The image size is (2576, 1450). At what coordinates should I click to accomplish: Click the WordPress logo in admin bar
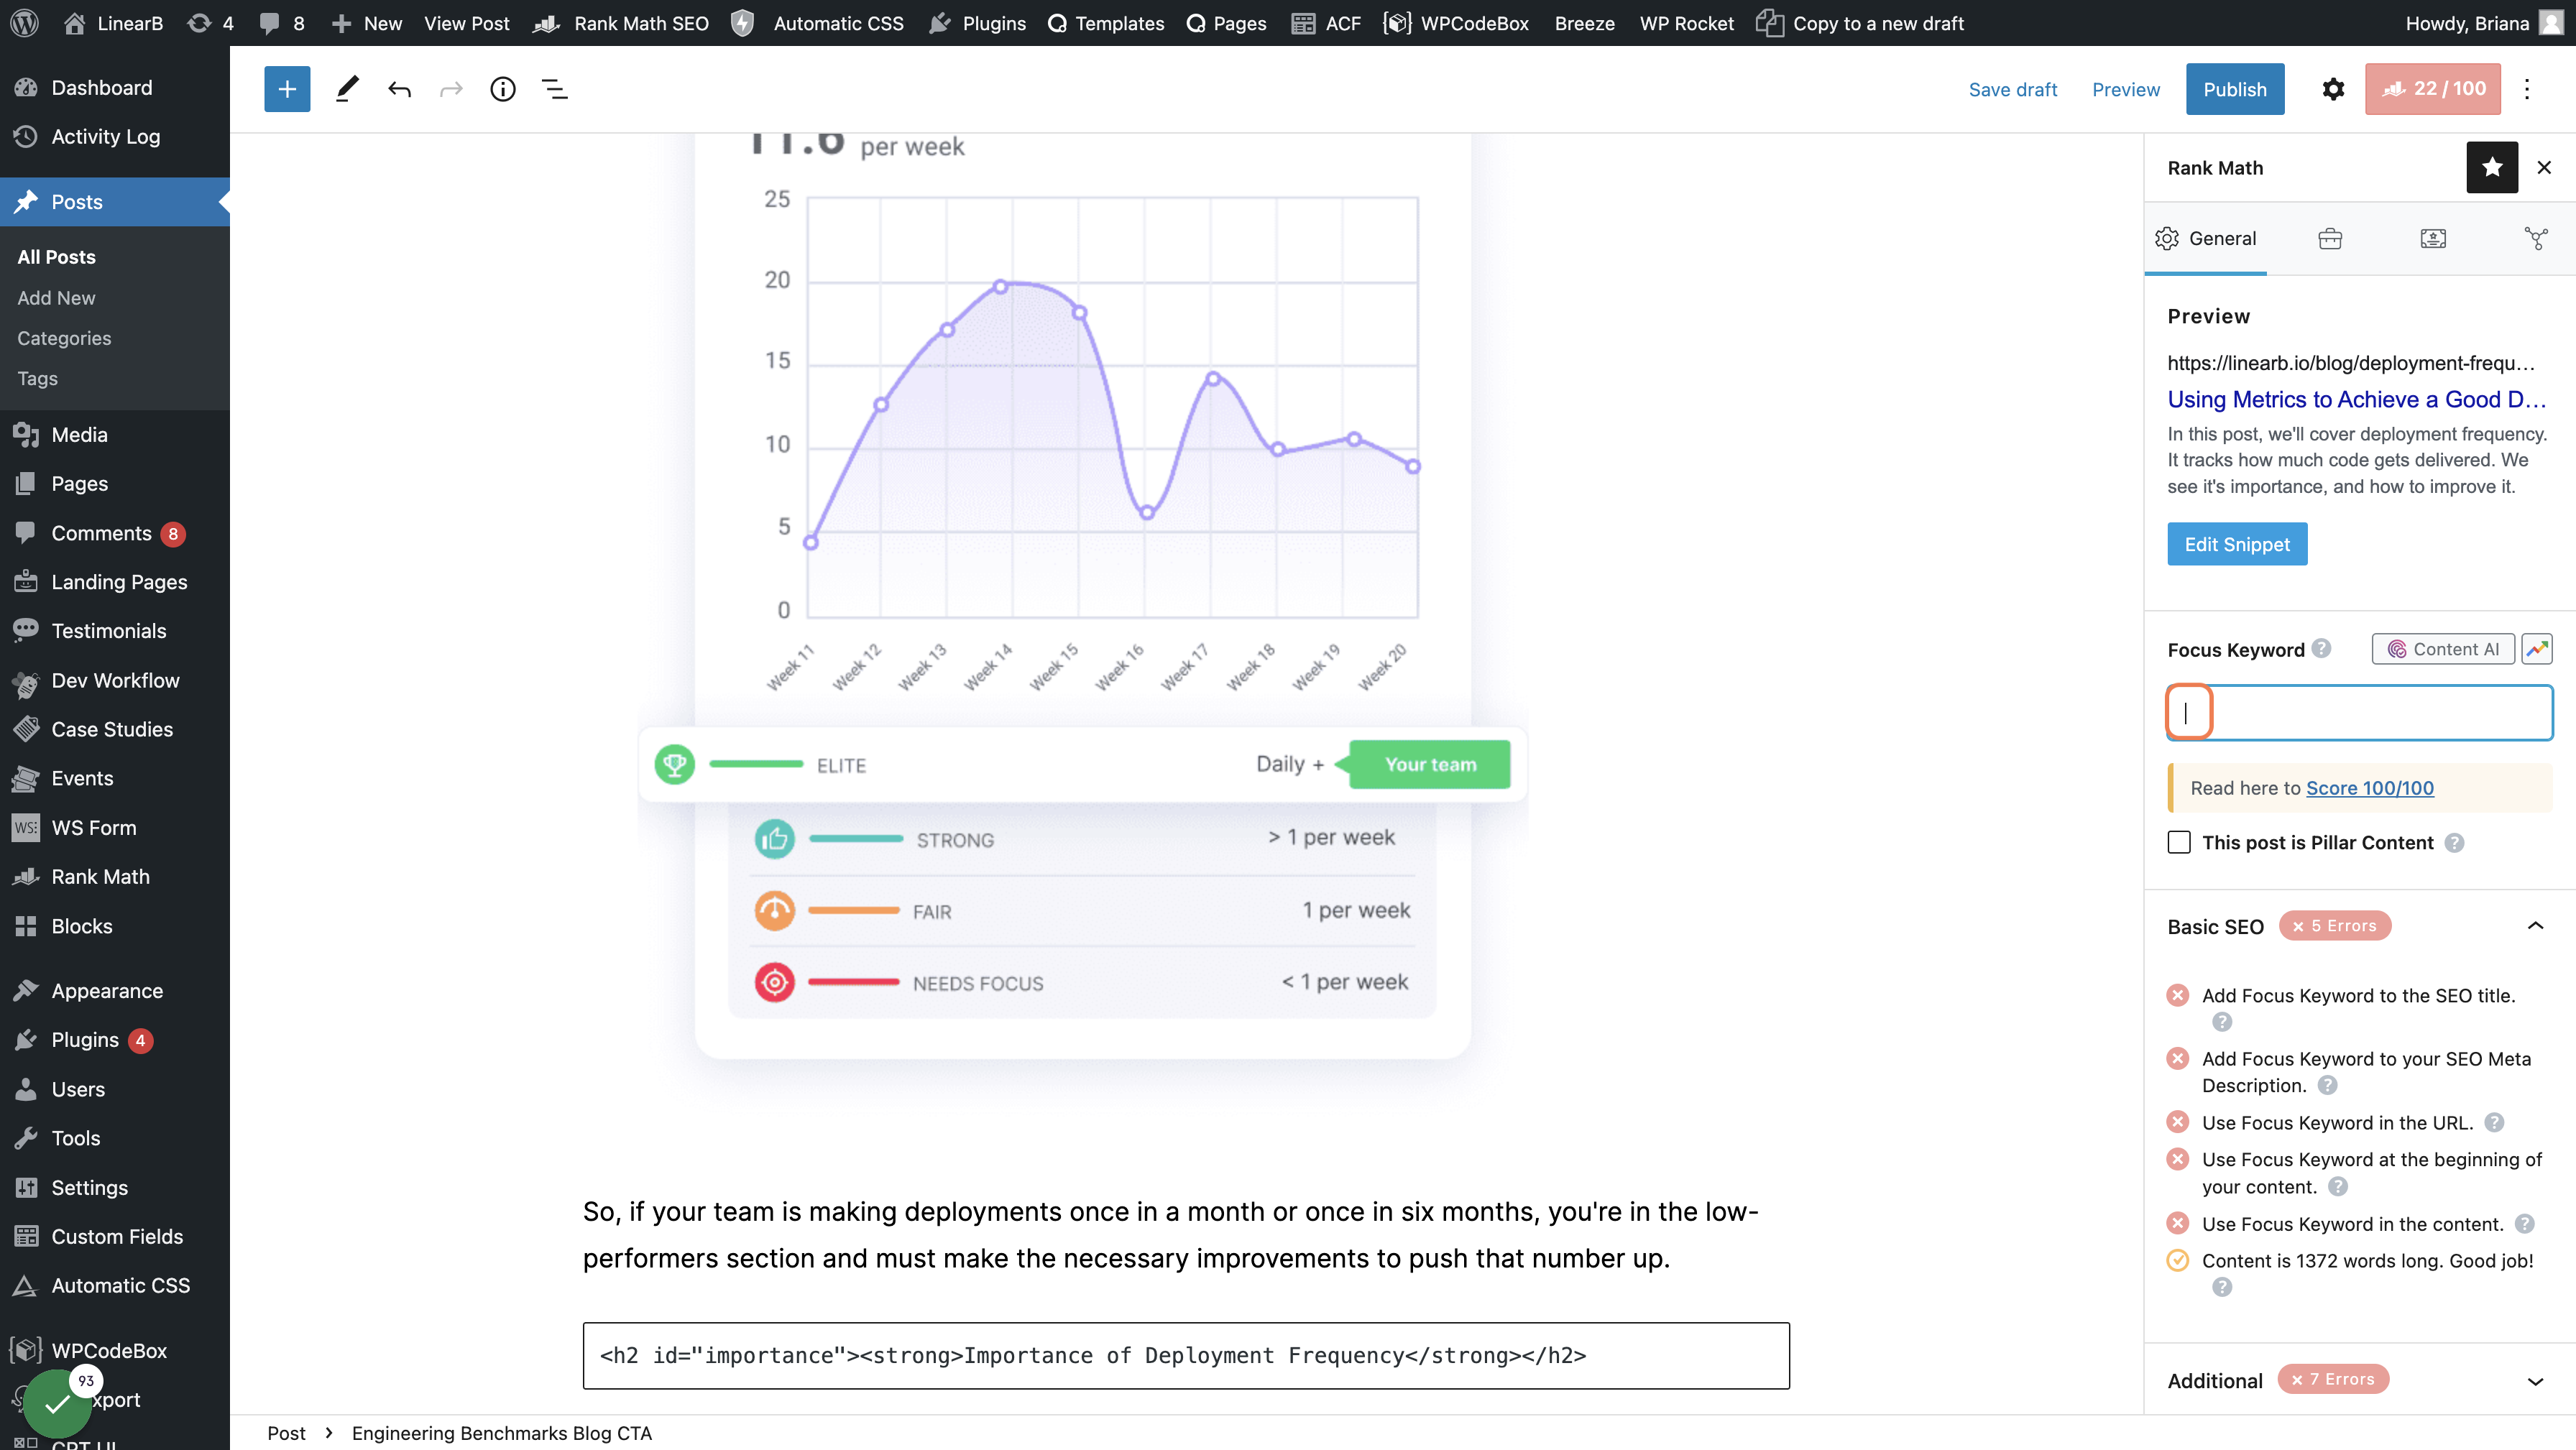(24, 22)
